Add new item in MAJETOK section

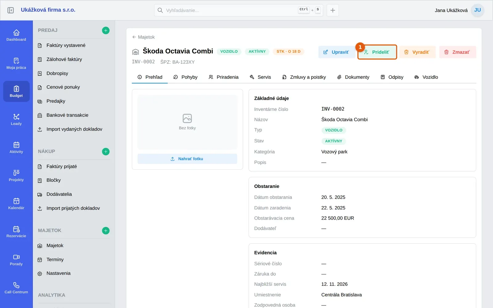(106, 231)
